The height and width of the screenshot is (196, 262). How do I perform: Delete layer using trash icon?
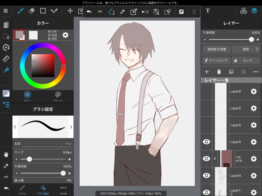219,72
